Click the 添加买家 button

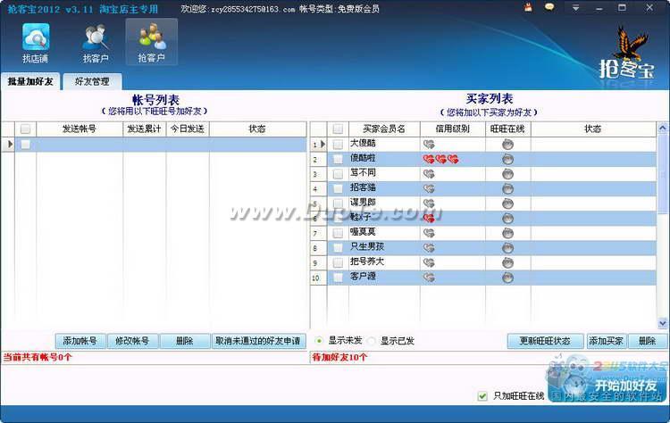pyautogui.click(x=606, y=341)
